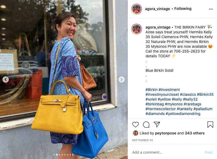Screen dimensions: 217x159
Task: Open comments via speech bubble icon
Action: tap(146, 125)
